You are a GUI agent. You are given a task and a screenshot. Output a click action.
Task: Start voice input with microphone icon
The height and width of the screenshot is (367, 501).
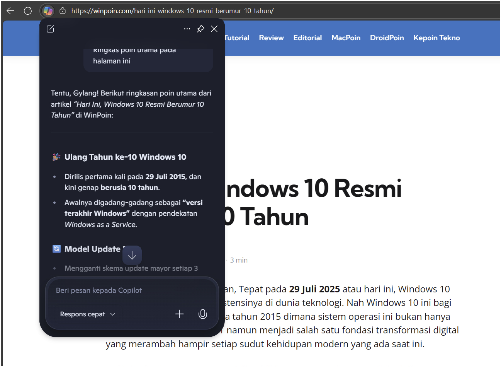click(x=203, y=314)
